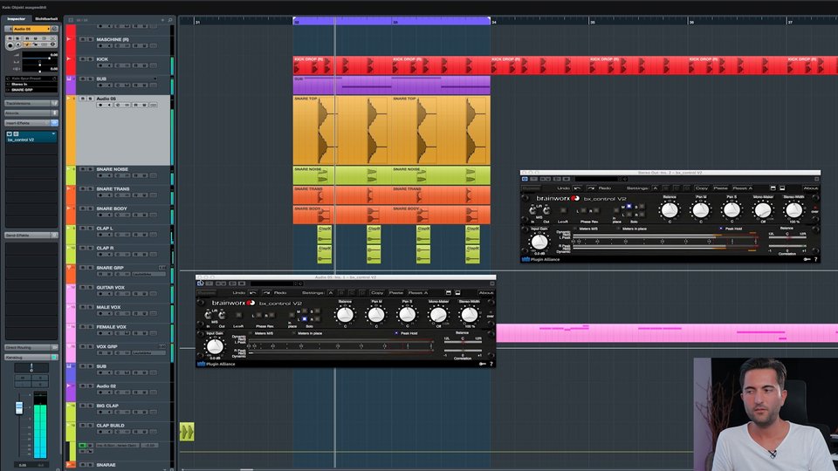Screen dimensions: 838x471
Task: Switch to the Inspector tab
Action: 16,18
